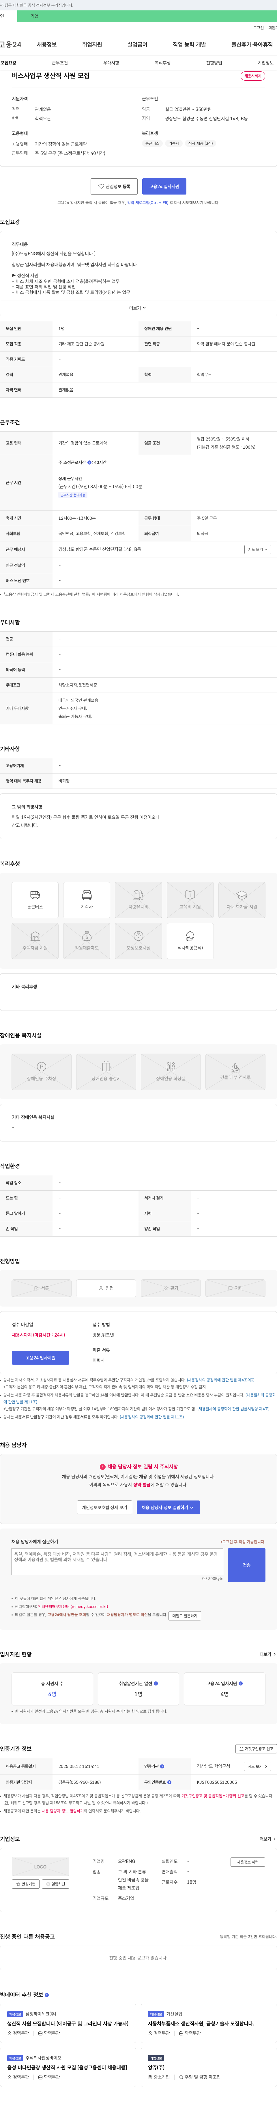Click the heart icon in 관심정보 등록
The image size is (277, 2113).
(101, 186)
